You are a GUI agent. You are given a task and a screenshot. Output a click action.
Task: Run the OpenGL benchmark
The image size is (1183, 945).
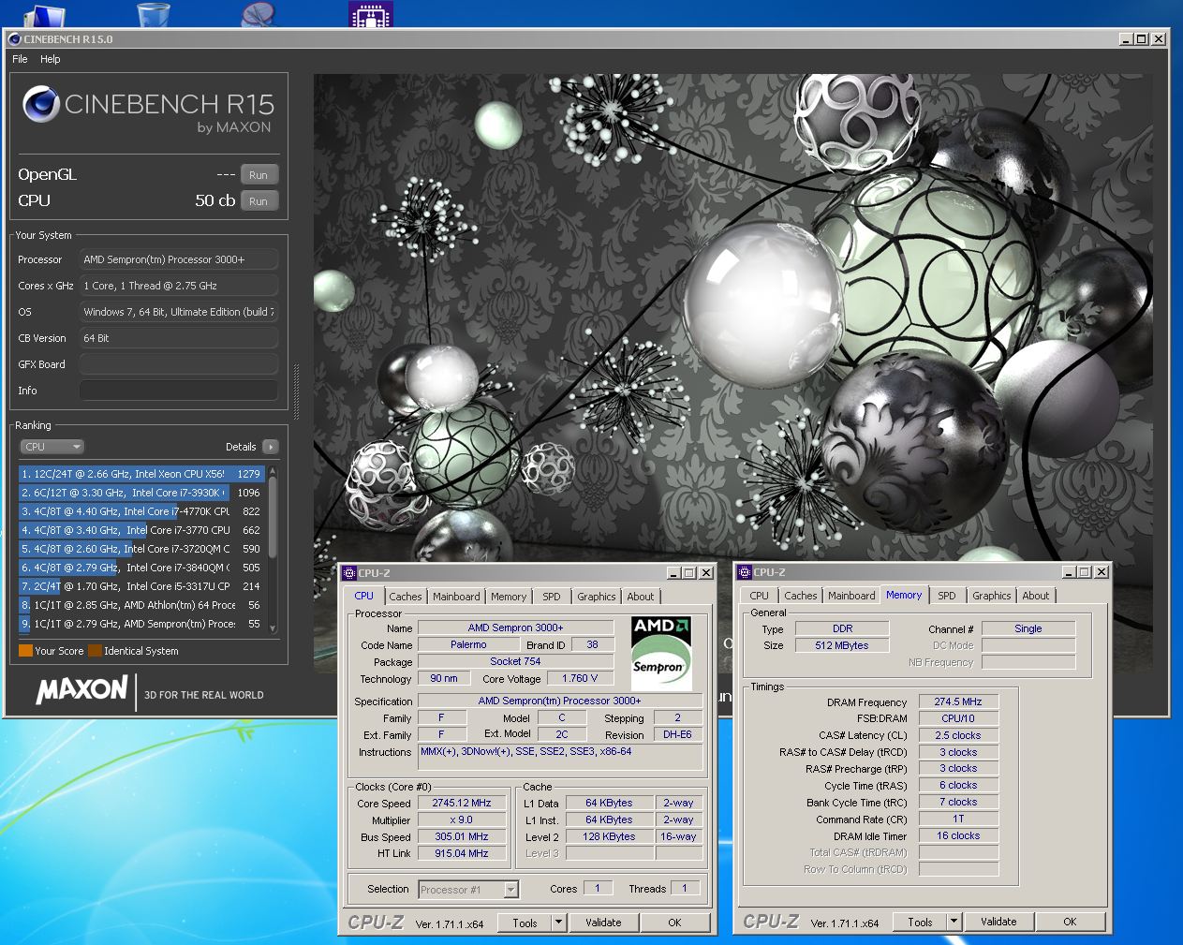[x=259, y=175]
